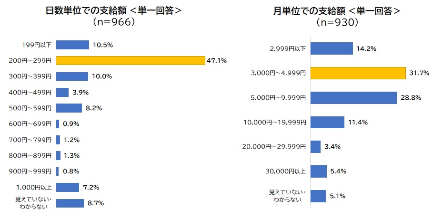Click the n=930 sample size text
The width and height of the screenshot is (443, 218).
337,22
